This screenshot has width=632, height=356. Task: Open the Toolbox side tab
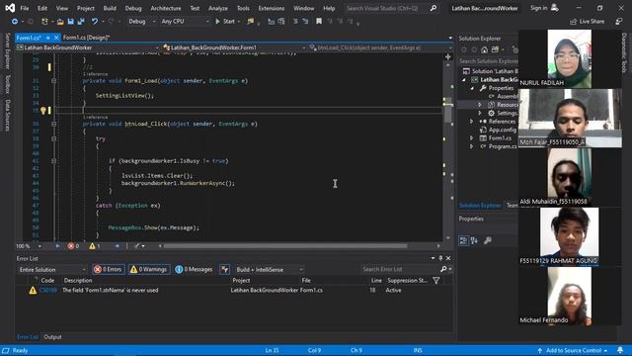7,84
